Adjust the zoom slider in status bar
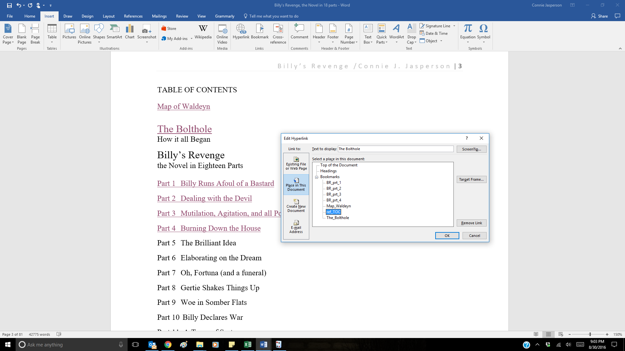This screenshot has width=625, height=351. (590, 334)
